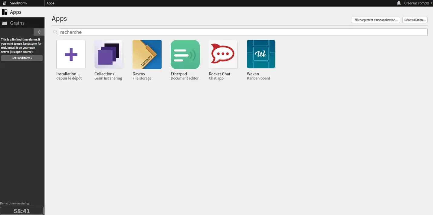Click the search magnifier icon

(x=55, y=32)
